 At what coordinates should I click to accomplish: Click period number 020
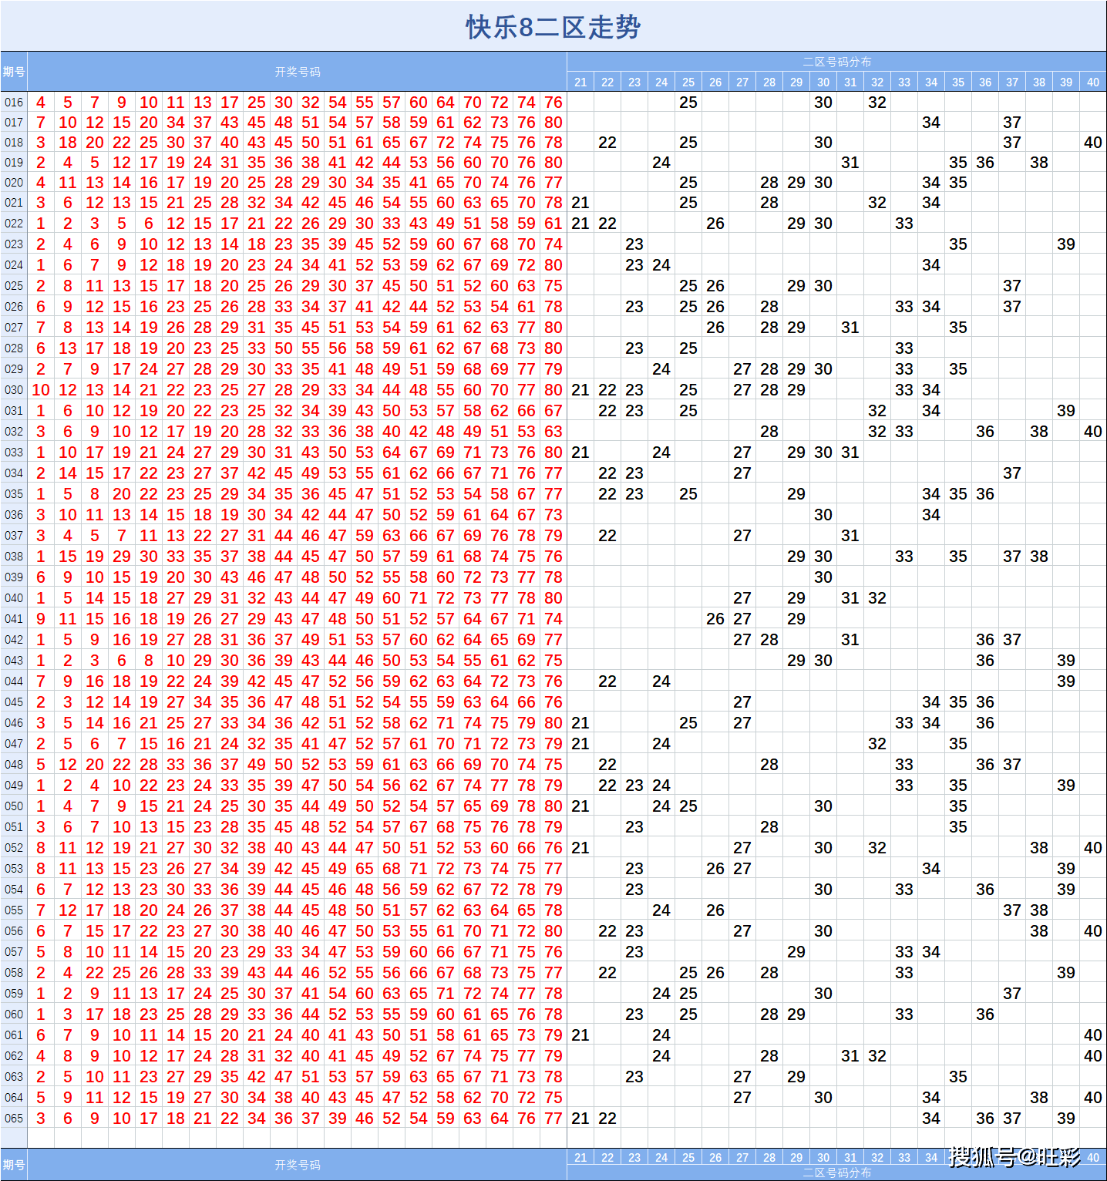point(14,183)
